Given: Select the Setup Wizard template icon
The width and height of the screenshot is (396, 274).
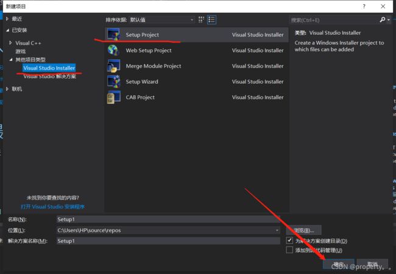Looking at the screenshot, I should (113, 82).
